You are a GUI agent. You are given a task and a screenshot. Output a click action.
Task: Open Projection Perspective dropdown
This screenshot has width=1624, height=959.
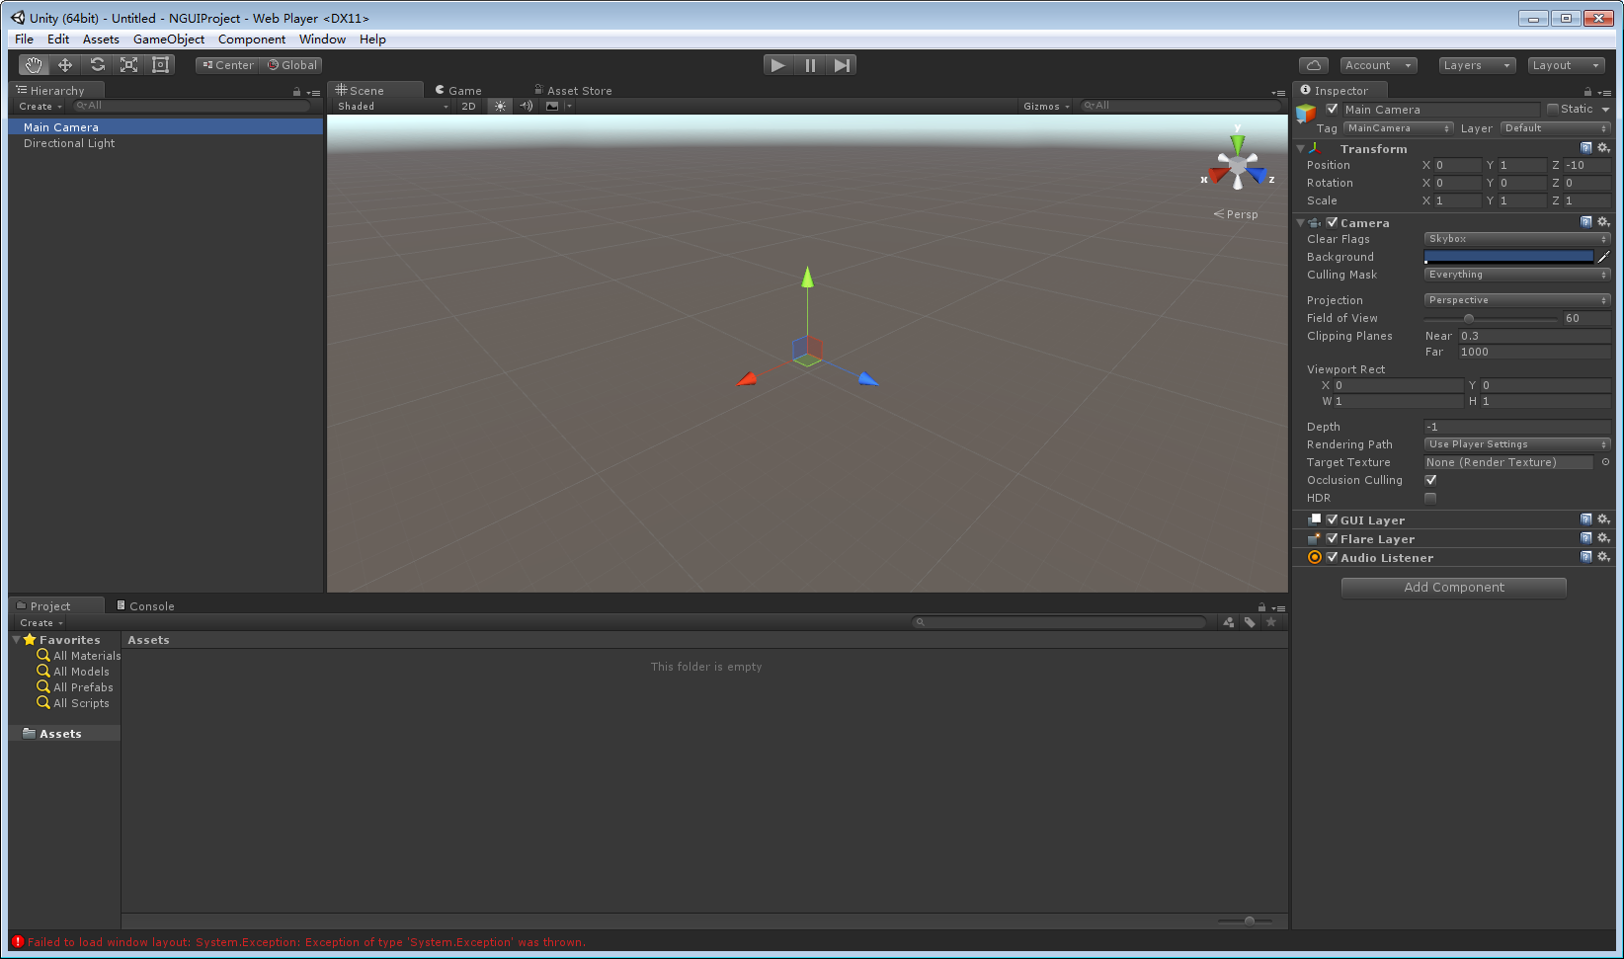click(1517, 300)
